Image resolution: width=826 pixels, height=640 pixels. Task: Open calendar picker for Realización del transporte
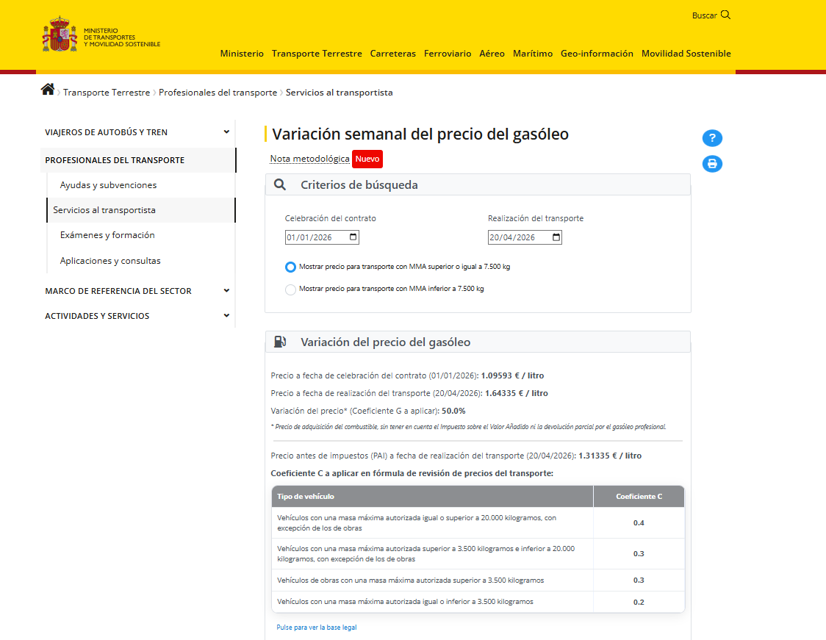pyautogui.click(x=556, y=237)
